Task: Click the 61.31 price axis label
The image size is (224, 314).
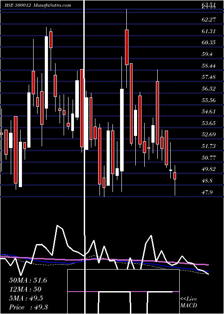Action: click(209, 31)
